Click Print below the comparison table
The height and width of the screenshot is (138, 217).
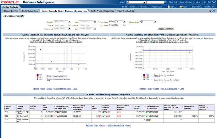click(96, 125)
